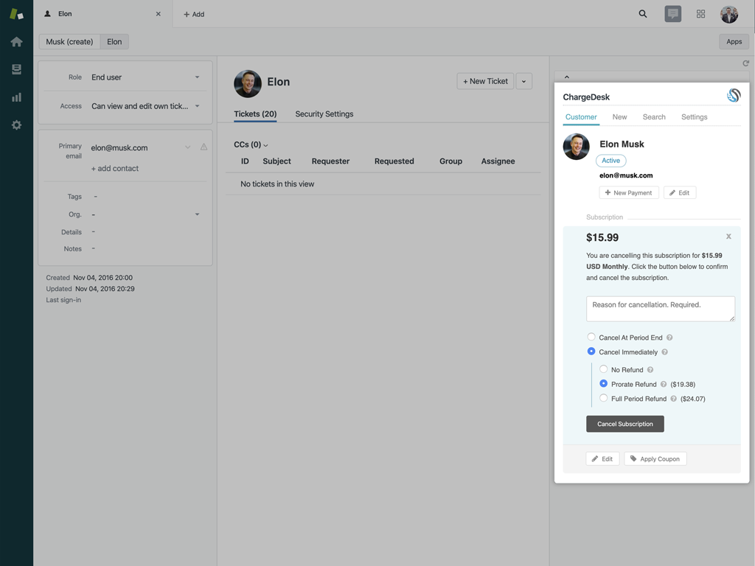Click the Apply Coupon button
The image size is (755, 566).
coord(655,458)
